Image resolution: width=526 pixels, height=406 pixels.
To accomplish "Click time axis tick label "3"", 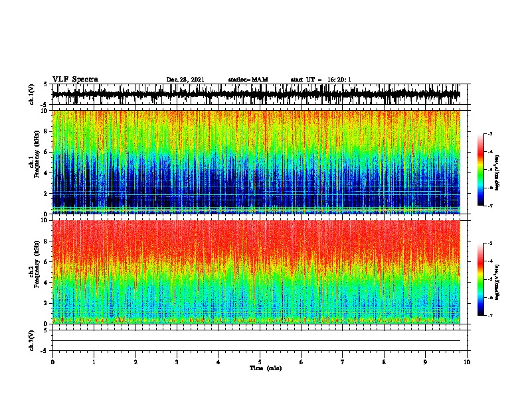I will (177, 362).
